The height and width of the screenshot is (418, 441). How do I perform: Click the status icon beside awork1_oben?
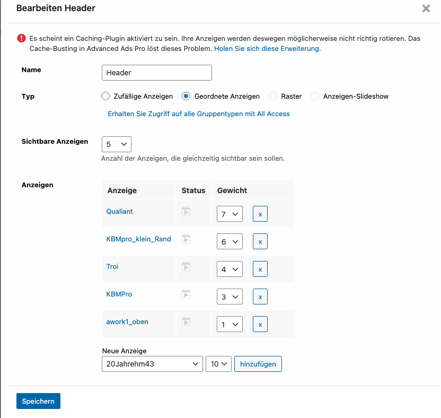(186, 322)
